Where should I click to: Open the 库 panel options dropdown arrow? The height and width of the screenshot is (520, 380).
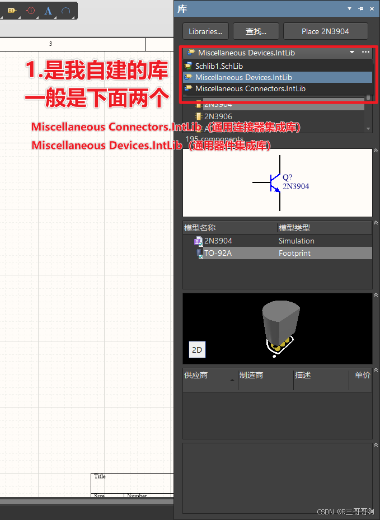click(349, 8)
